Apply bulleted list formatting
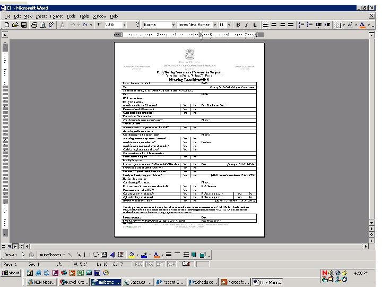This screenshot has width=382, height=287. point(310,24)
